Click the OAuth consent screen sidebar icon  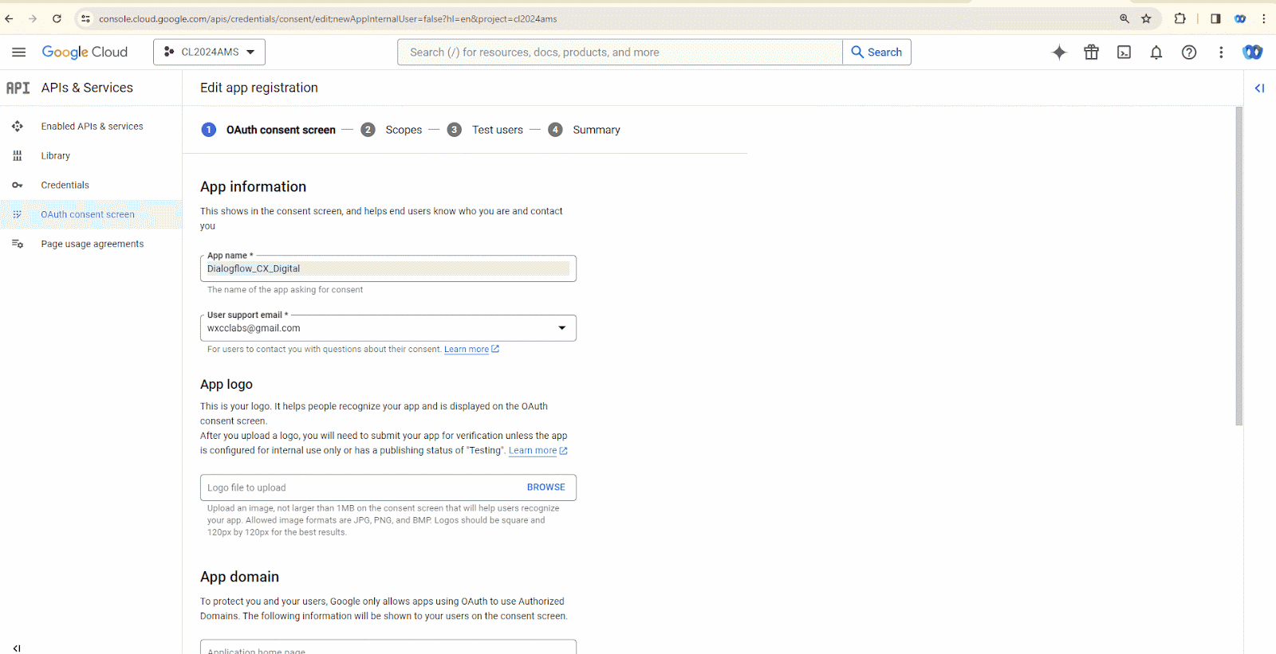point(18,214)
